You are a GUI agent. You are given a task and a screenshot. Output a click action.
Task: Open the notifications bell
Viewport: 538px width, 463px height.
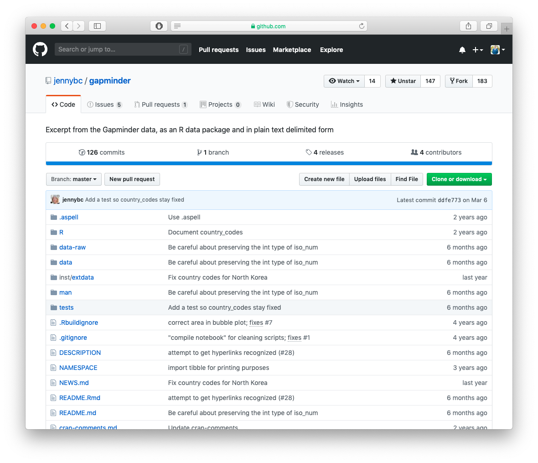462,50
